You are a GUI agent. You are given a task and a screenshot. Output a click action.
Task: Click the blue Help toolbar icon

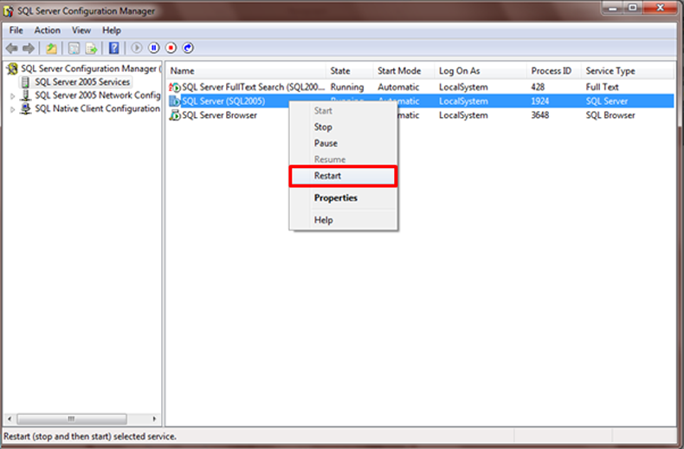113,49
